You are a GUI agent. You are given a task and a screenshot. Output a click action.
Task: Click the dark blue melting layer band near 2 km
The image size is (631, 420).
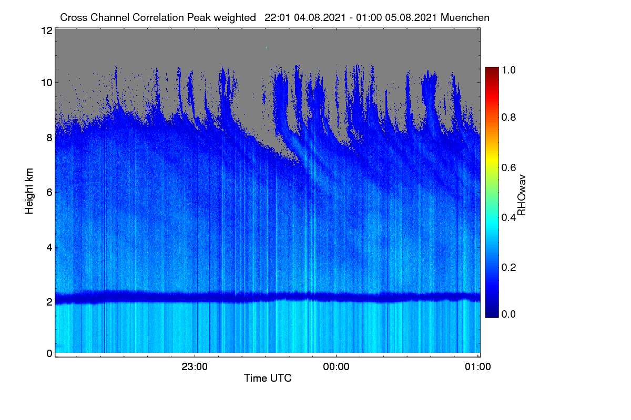pyautogui.click(x=267, y=297)
